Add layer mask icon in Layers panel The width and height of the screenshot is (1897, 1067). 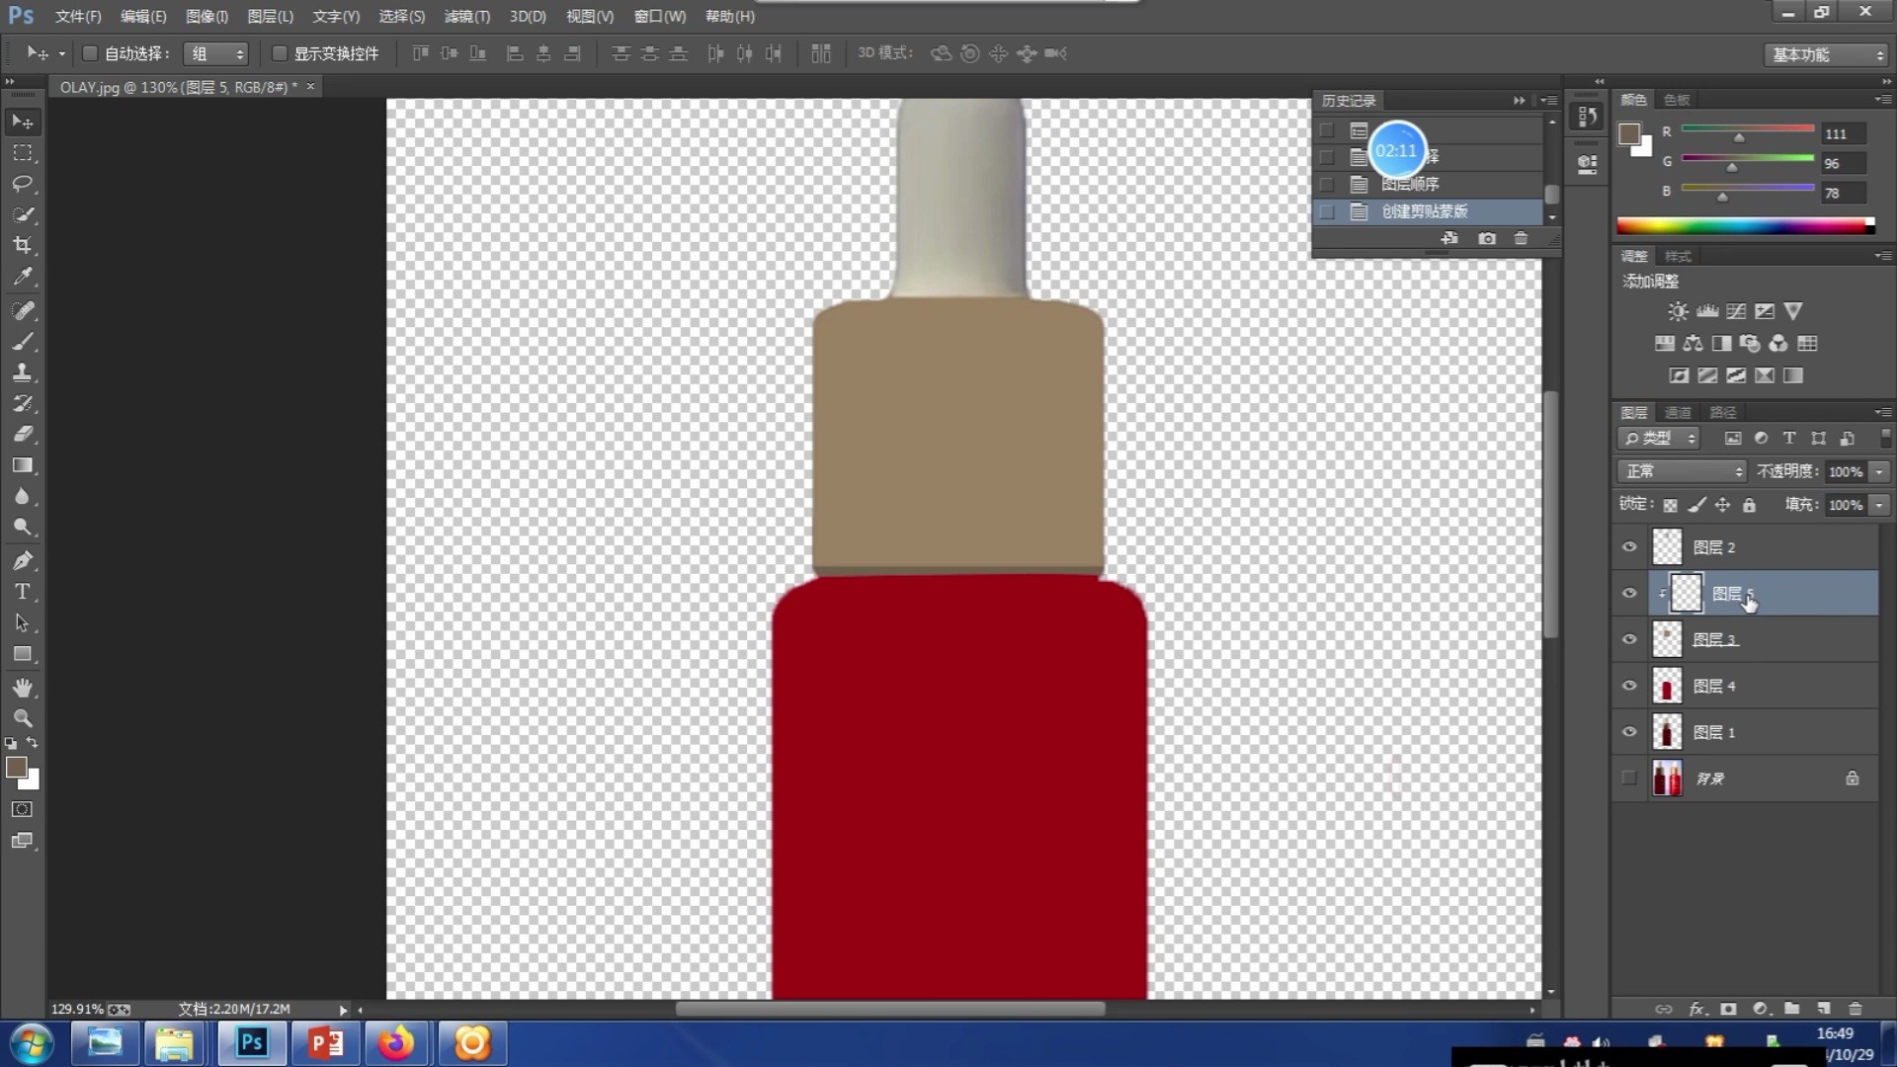coord(1728,1009)
